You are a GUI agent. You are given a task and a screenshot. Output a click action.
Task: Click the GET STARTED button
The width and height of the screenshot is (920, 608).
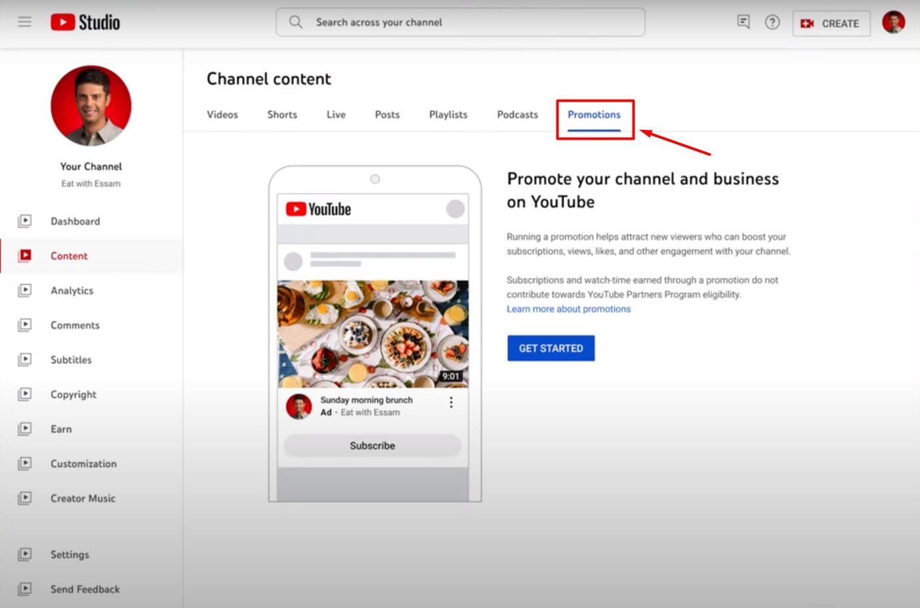click(x=551, y=348)
